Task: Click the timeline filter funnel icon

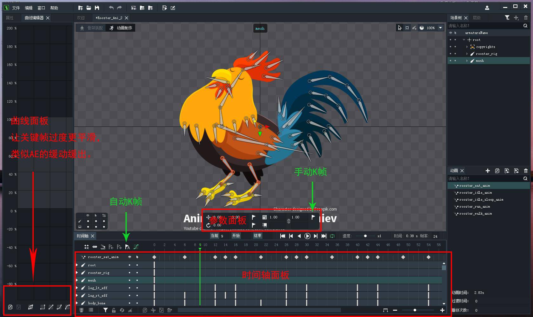Action: pyautogui.click(x=105, y=310)
